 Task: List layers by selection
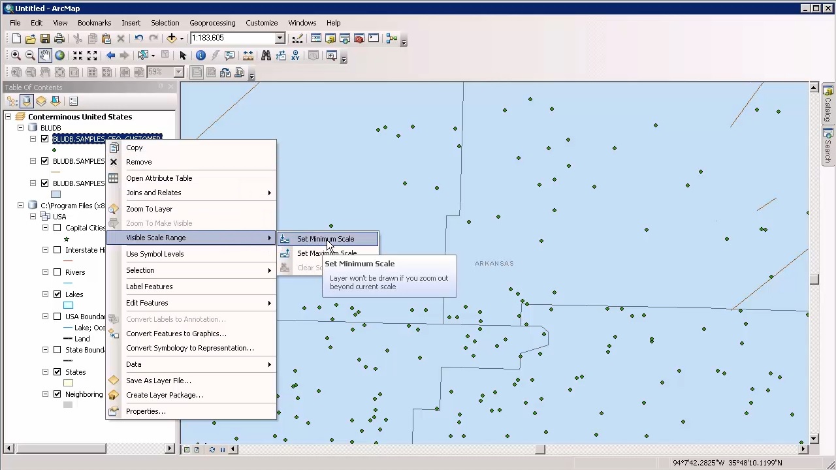pyautogui.click(x=56, y=101)
